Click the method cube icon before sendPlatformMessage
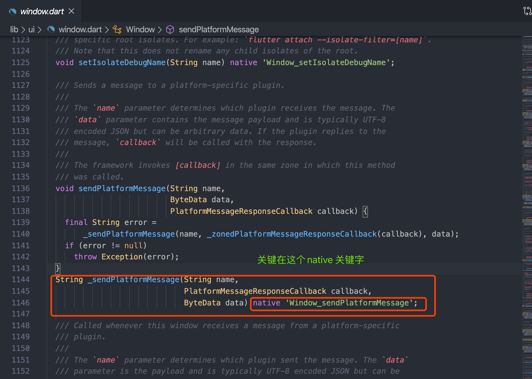Viewport: 532px width, 379px height. tap(170, 29)
